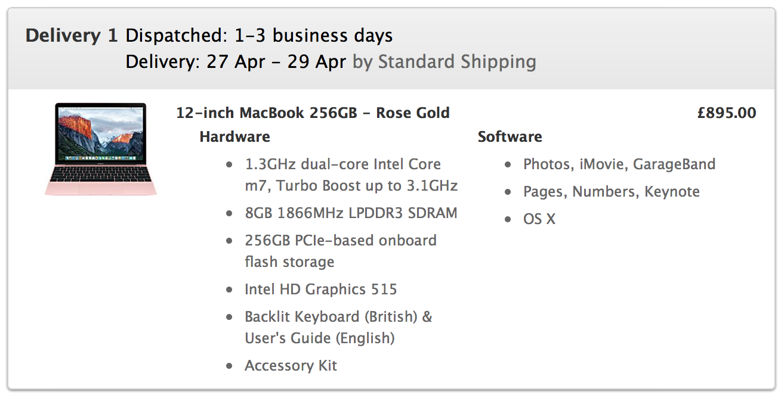Click the Turbo Boost up to 3.1GHz line
This screenshot has height=398, width=784.
click(x=351, y=185)
